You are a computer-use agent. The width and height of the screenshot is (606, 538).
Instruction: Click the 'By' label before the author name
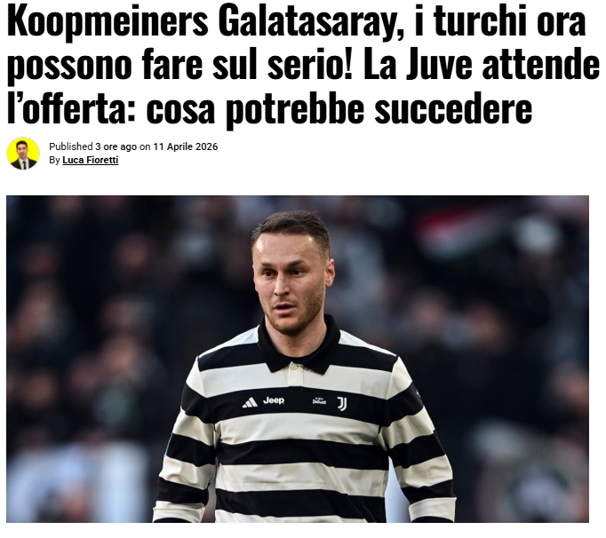[54, 160]
